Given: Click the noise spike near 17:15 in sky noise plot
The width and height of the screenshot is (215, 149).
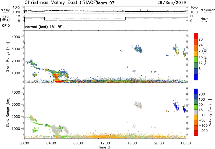Looking at the screenshot, I should click(x=141, y=10).
